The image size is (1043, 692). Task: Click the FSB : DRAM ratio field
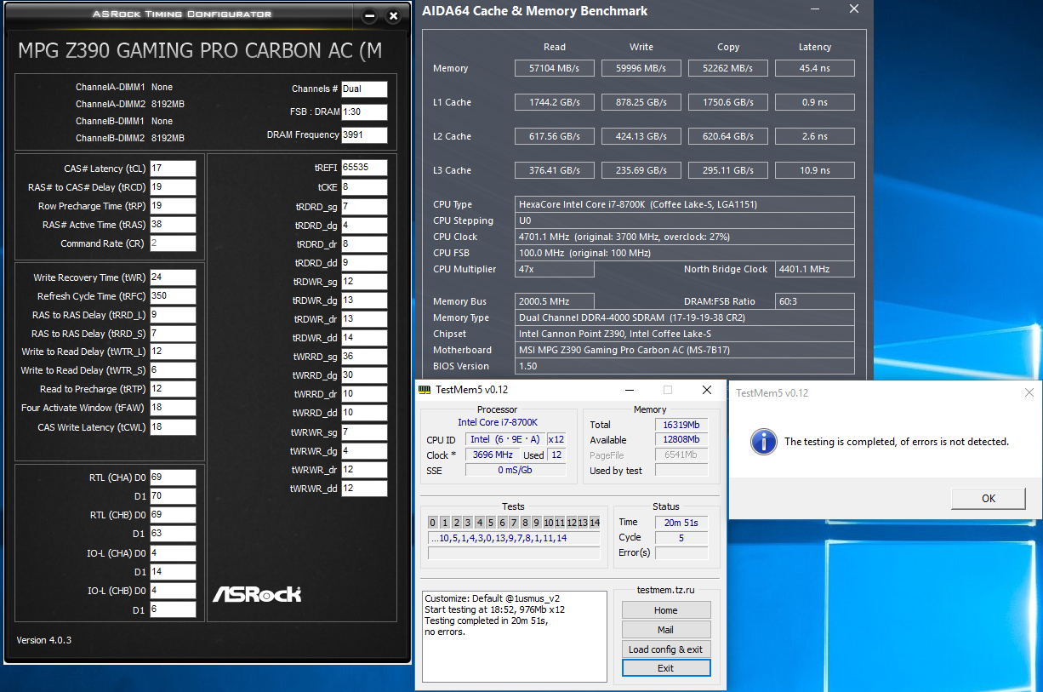pos(364,112)
